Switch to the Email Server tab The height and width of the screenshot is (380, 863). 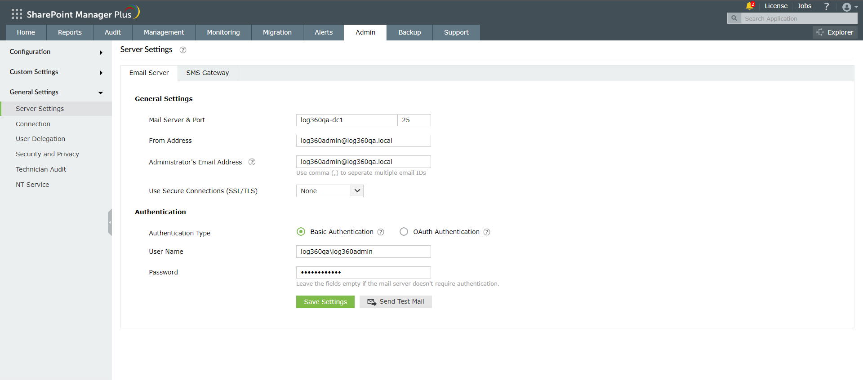pos(149,73)
